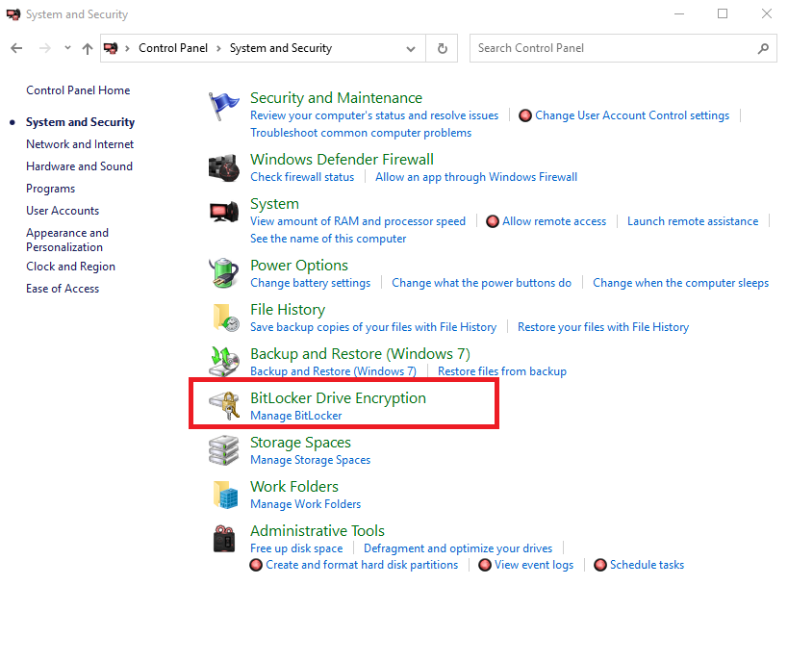Navigate up one level with Up arrow

point(88,48)
